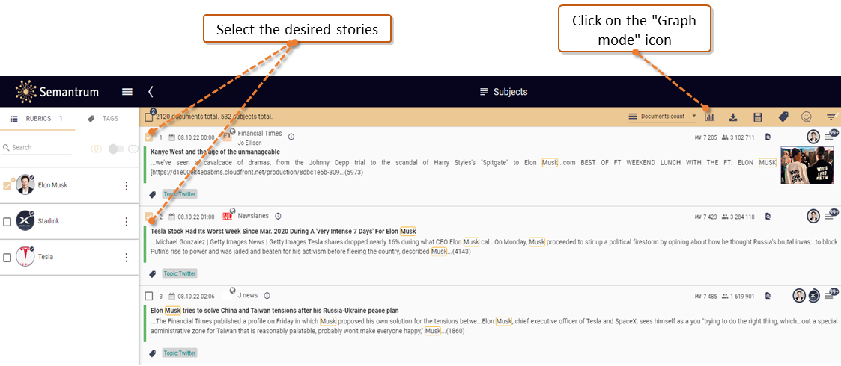The image size is (841, 366).
Task: Open the sentiment smiley icon
Action: tap(806, 117)
